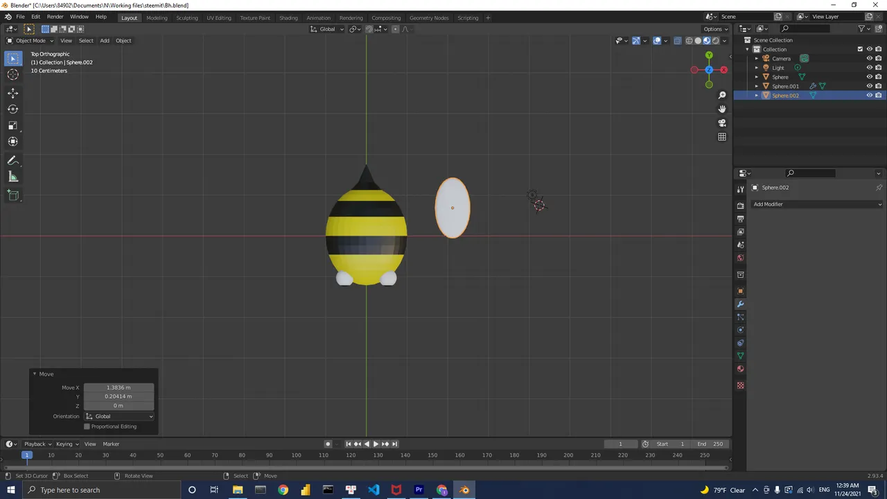Viewport: 887px width, 499px height.
Task: Switch to Modeling workspace tab
Action: [157, 17]
